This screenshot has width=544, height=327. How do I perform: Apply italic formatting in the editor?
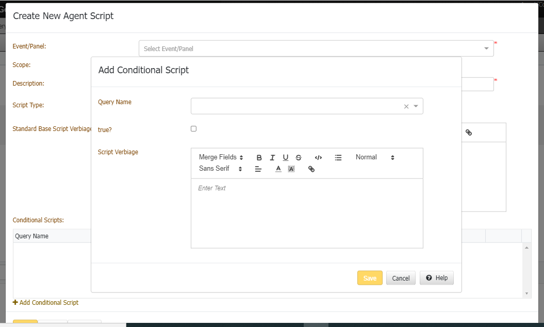pos(272,158)
